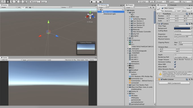Click the Project search-by-label icon

(x=153, y=7)
